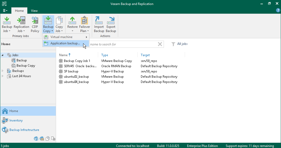Click gear icon of Backup Copy Job 1
Screen dimensions: 281x148
coord(61,61)
